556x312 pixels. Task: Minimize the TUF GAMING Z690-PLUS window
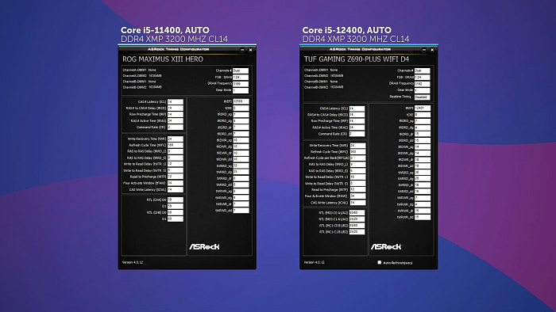click(423, 50)
